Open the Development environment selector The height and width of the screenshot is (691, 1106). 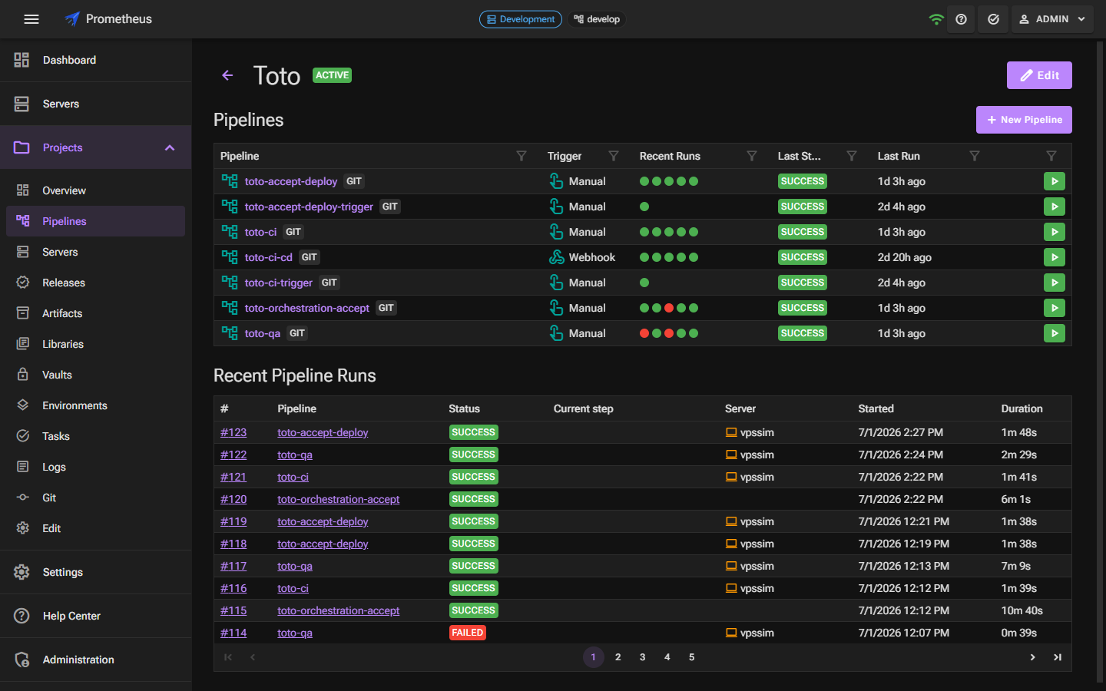tap(521, 19)
